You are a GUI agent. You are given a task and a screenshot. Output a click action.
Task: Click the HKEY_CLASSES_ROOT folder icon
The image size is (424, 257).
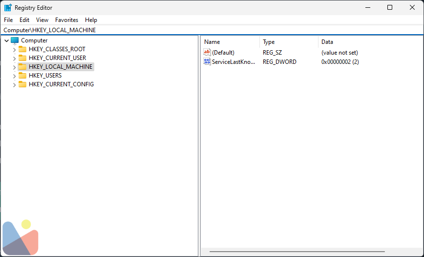click(22, 49)
